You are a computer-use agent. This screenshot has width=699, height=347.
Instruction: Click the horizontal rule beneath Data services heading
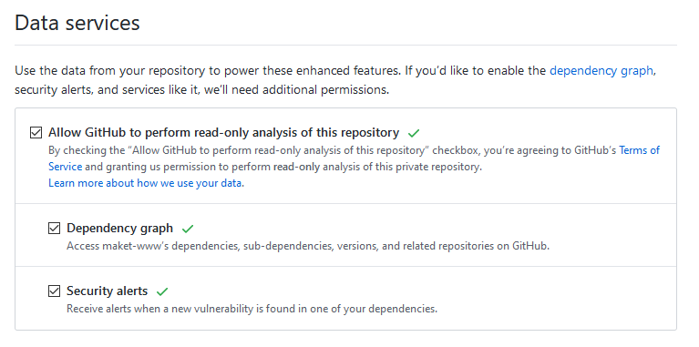(345, 45)
